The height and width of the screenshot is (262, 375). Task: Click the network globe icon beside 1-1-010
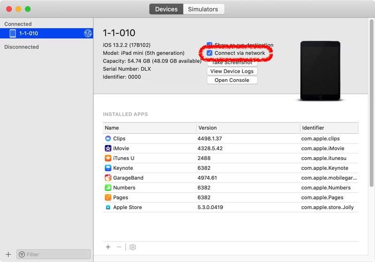(88, 33)
